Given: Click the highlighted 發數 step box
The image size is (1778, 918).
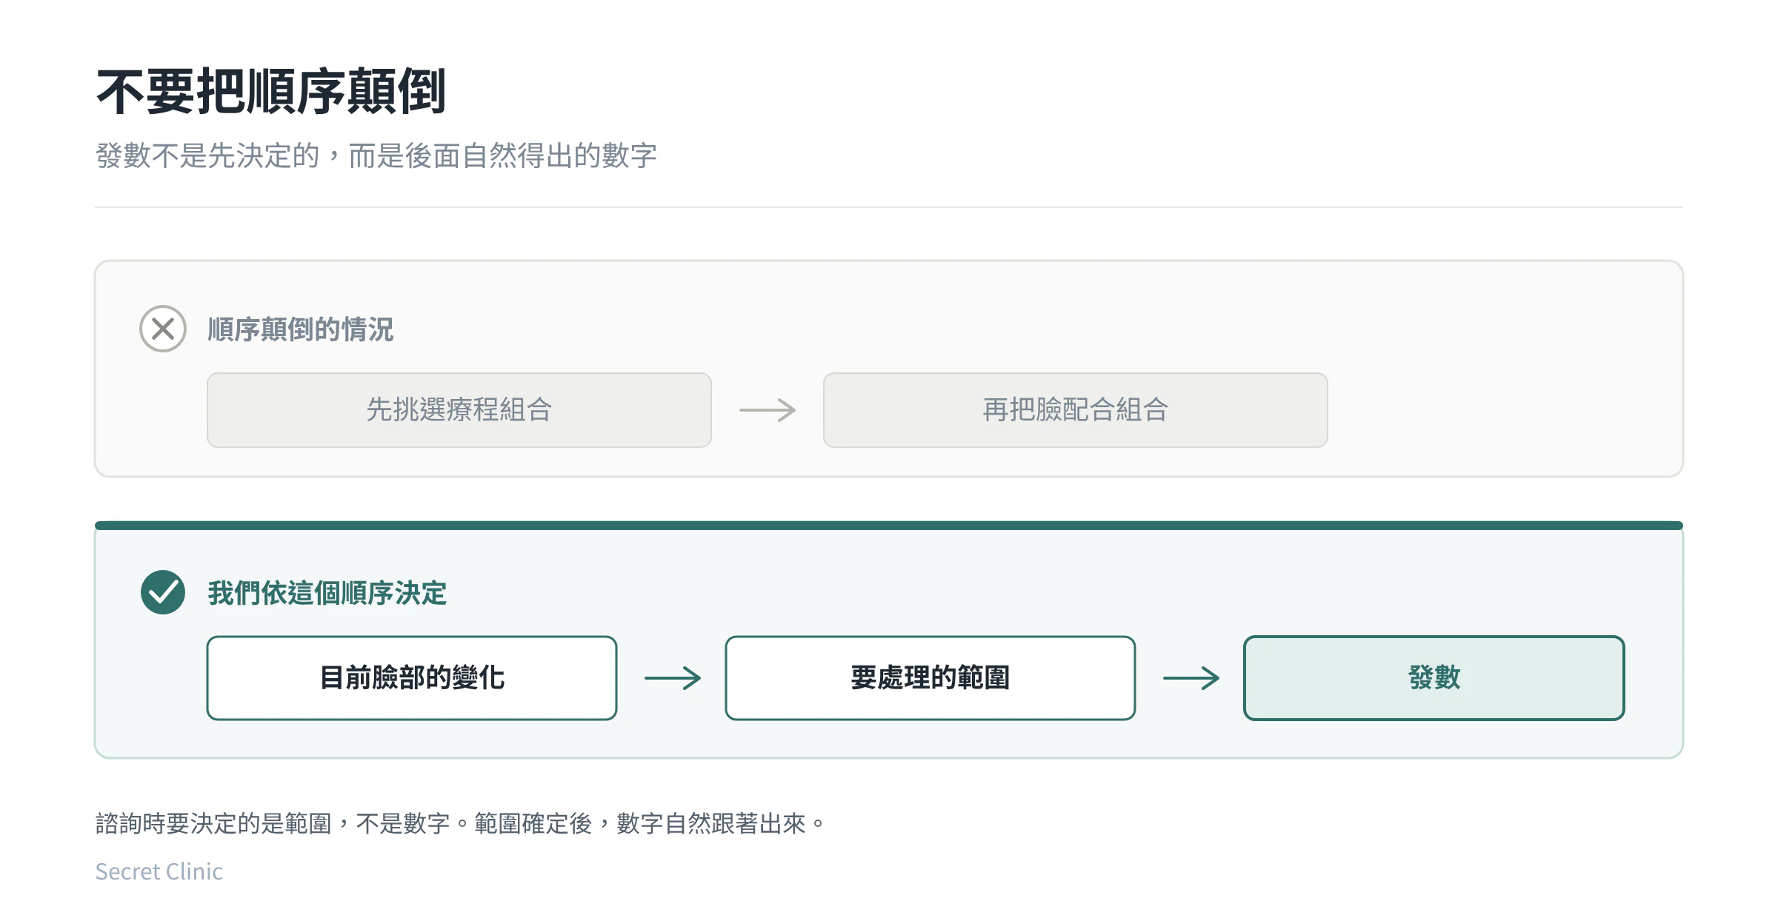Looking at the screenshot, I should pyautogui.click(x=1434, y=678).
